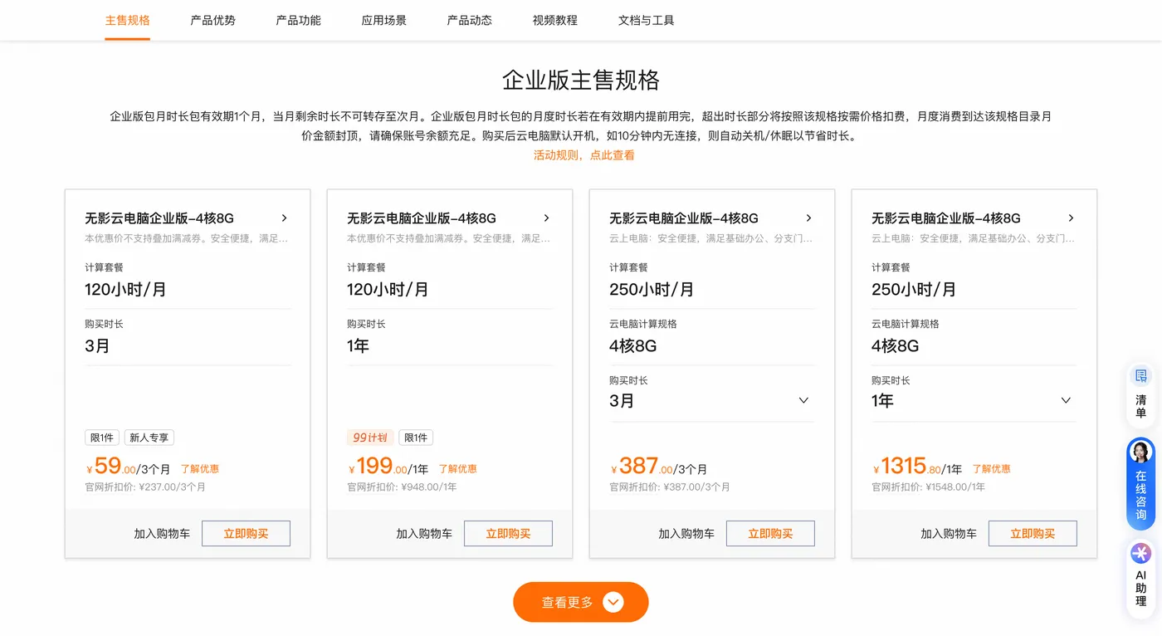Click the 4核8G spec value in ¥1315 card

(896, 346)
